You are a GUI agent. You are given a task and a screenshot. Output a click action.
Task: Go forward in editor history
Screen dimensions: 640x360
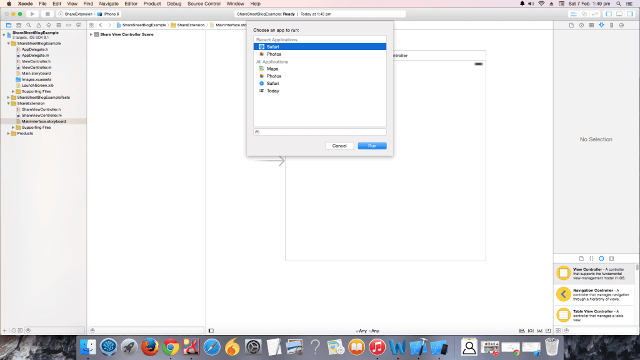pyautogui.click(x=109, y=25)
